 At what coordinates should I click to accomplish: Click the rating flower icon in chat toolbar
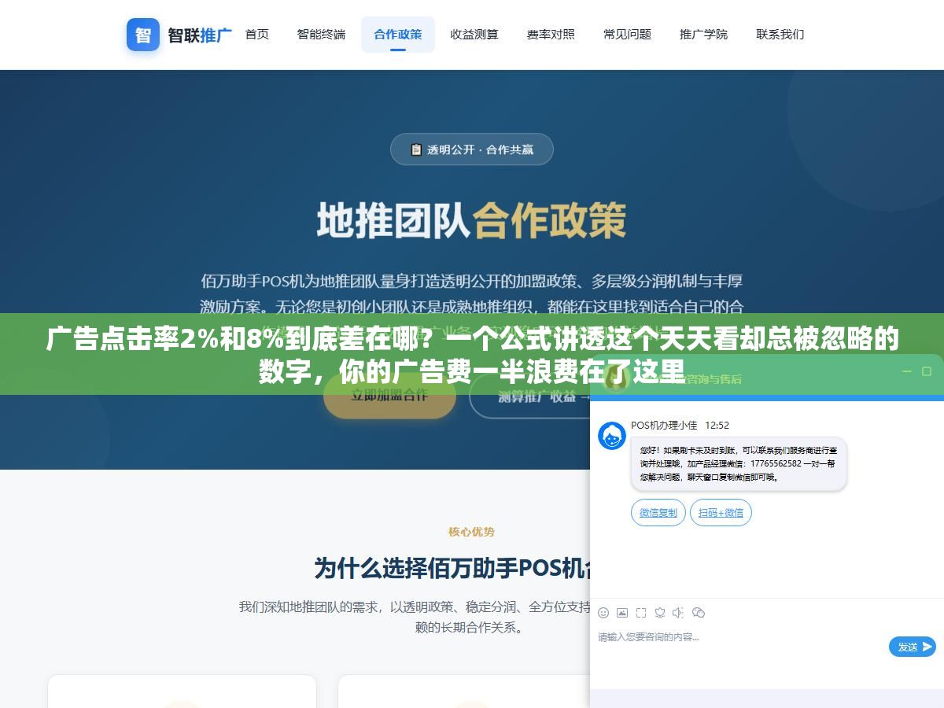(660, 613)
